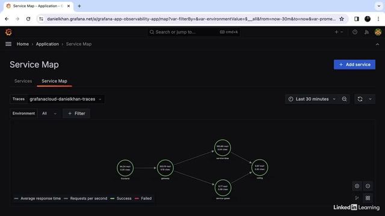This screenshot has height=216, width=385.
Task: Click the frontend node in the service map
Action: [125, 168]
